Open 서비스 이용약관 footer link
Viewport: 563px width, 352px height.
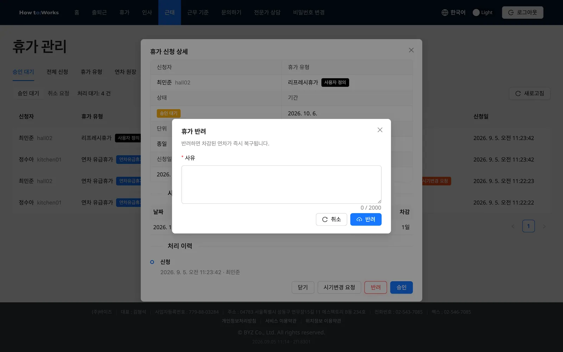(x=281, y=321)
